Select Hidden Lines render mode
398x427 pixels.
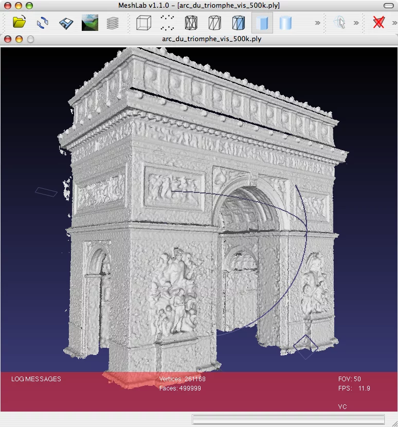coord(214,23)
